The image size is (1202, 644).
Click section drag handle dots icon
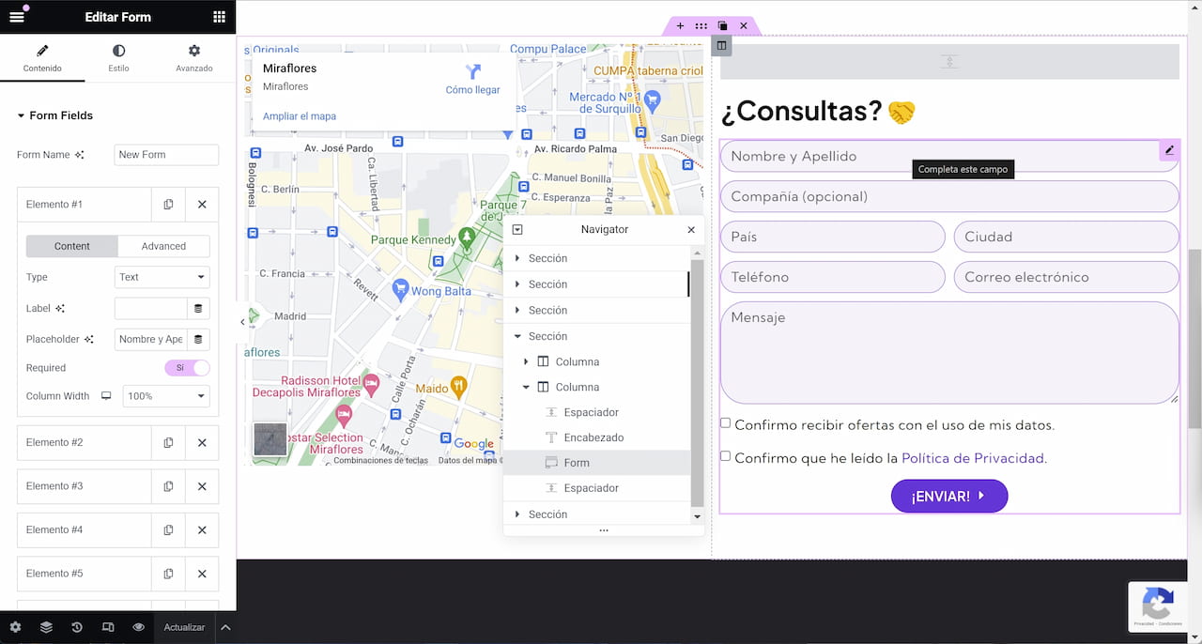tap(701, 26)
